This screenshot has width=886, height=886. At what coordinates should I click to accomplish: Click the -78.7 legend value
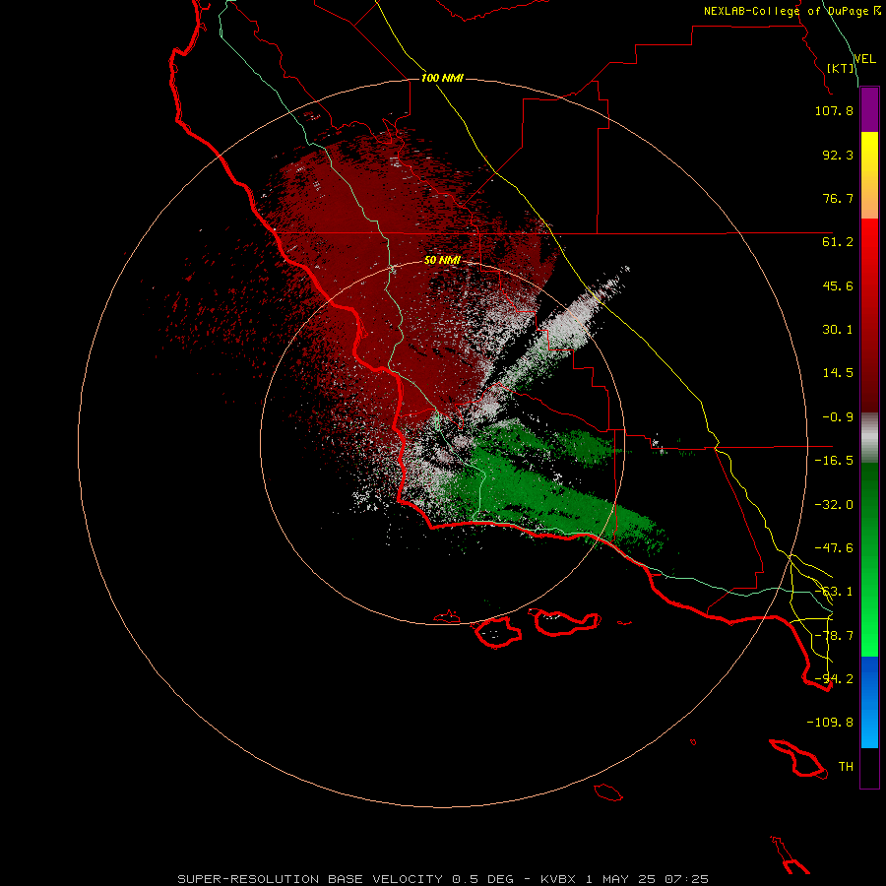click(834, 636)
